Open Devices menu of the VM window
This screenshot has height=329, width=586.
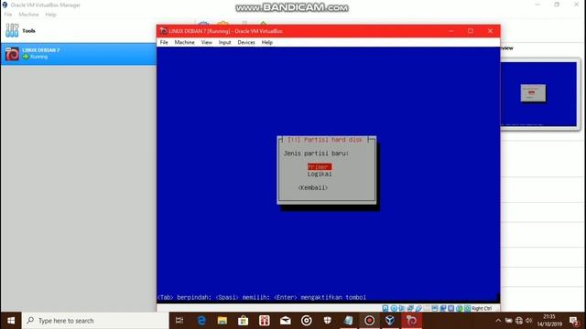click(x=246, y=43)
